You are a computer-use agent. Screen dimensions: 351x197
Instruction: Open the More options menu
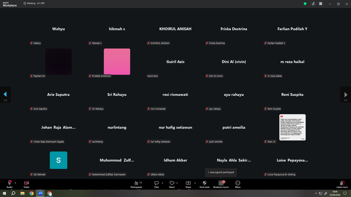tap(237, 184)
